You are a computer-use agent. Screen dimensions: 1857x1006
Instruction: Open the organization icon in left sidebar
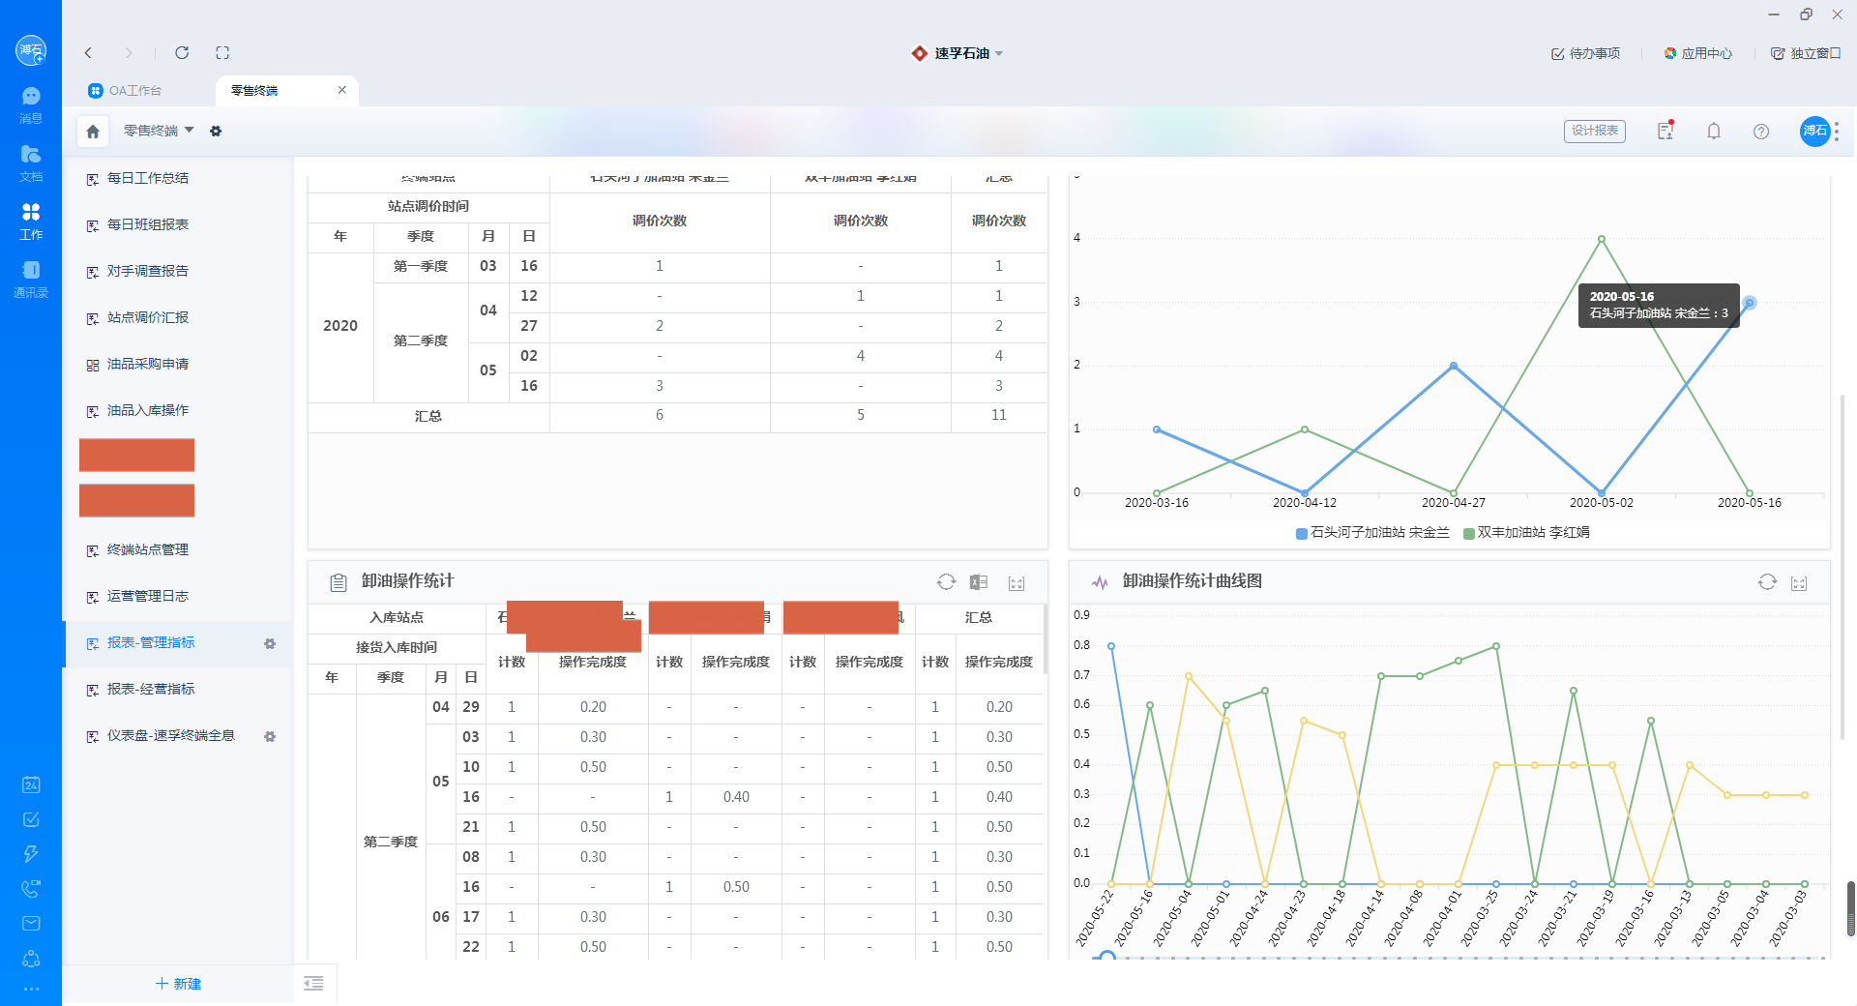click(x=31, y=959)
